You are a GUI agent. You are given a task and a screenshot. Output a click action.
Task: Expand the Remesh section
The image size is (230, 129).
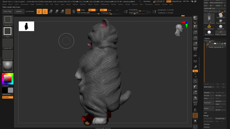pyautogui.click(x=207, y=127)
